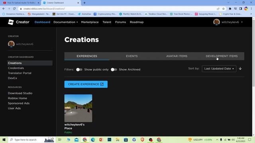Switch to Events tab

[132, 56]
